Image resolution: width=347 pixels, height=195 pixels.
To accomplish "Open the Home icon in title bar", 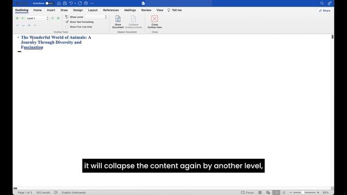I will (59, 3).
